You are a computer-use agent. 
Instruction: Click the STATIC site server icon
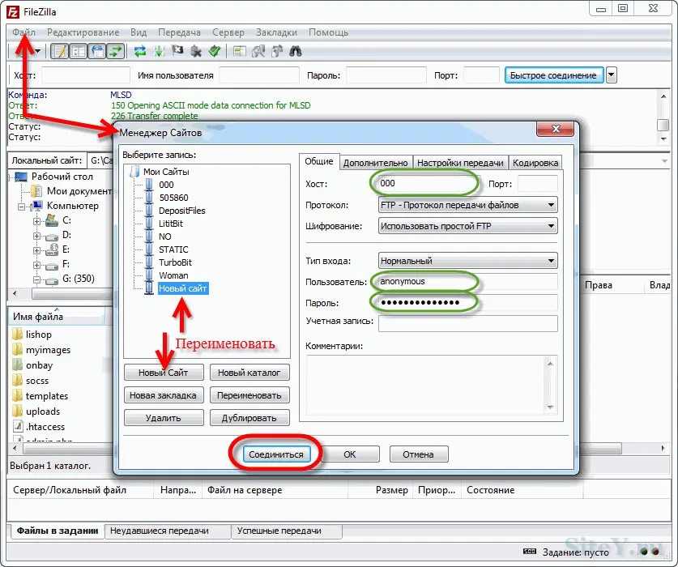149,249
